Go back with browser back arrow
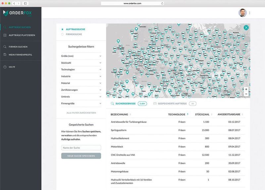This screenshot has width=265, height=190. click(14, 3)
